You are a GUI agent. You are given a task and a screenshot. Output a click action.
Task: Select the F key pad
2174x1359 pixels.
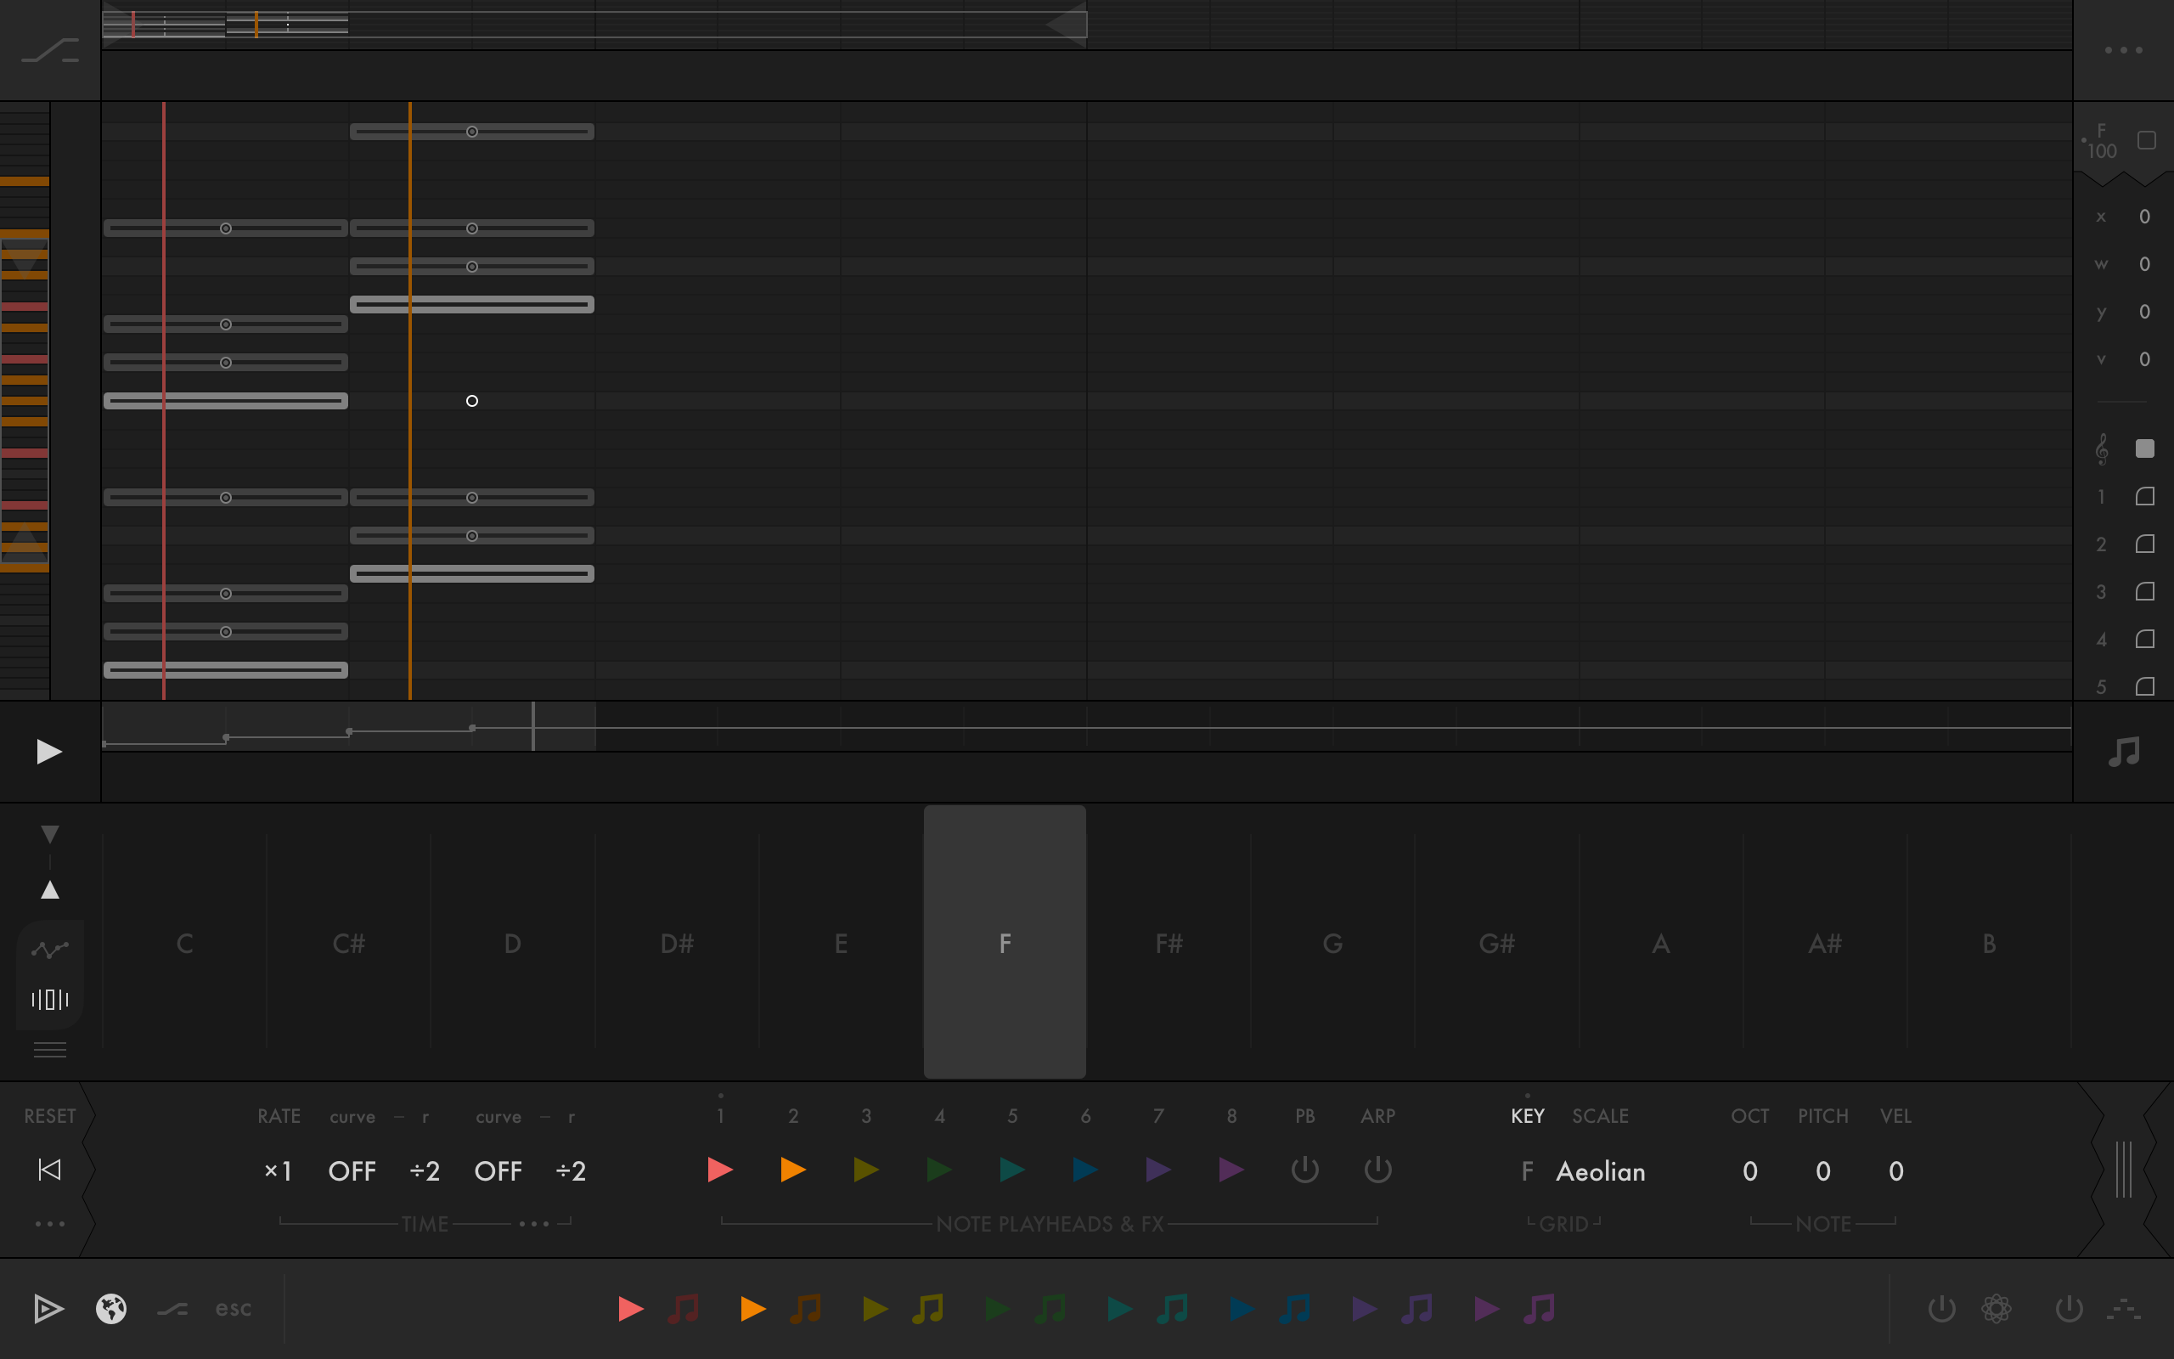1005,942
